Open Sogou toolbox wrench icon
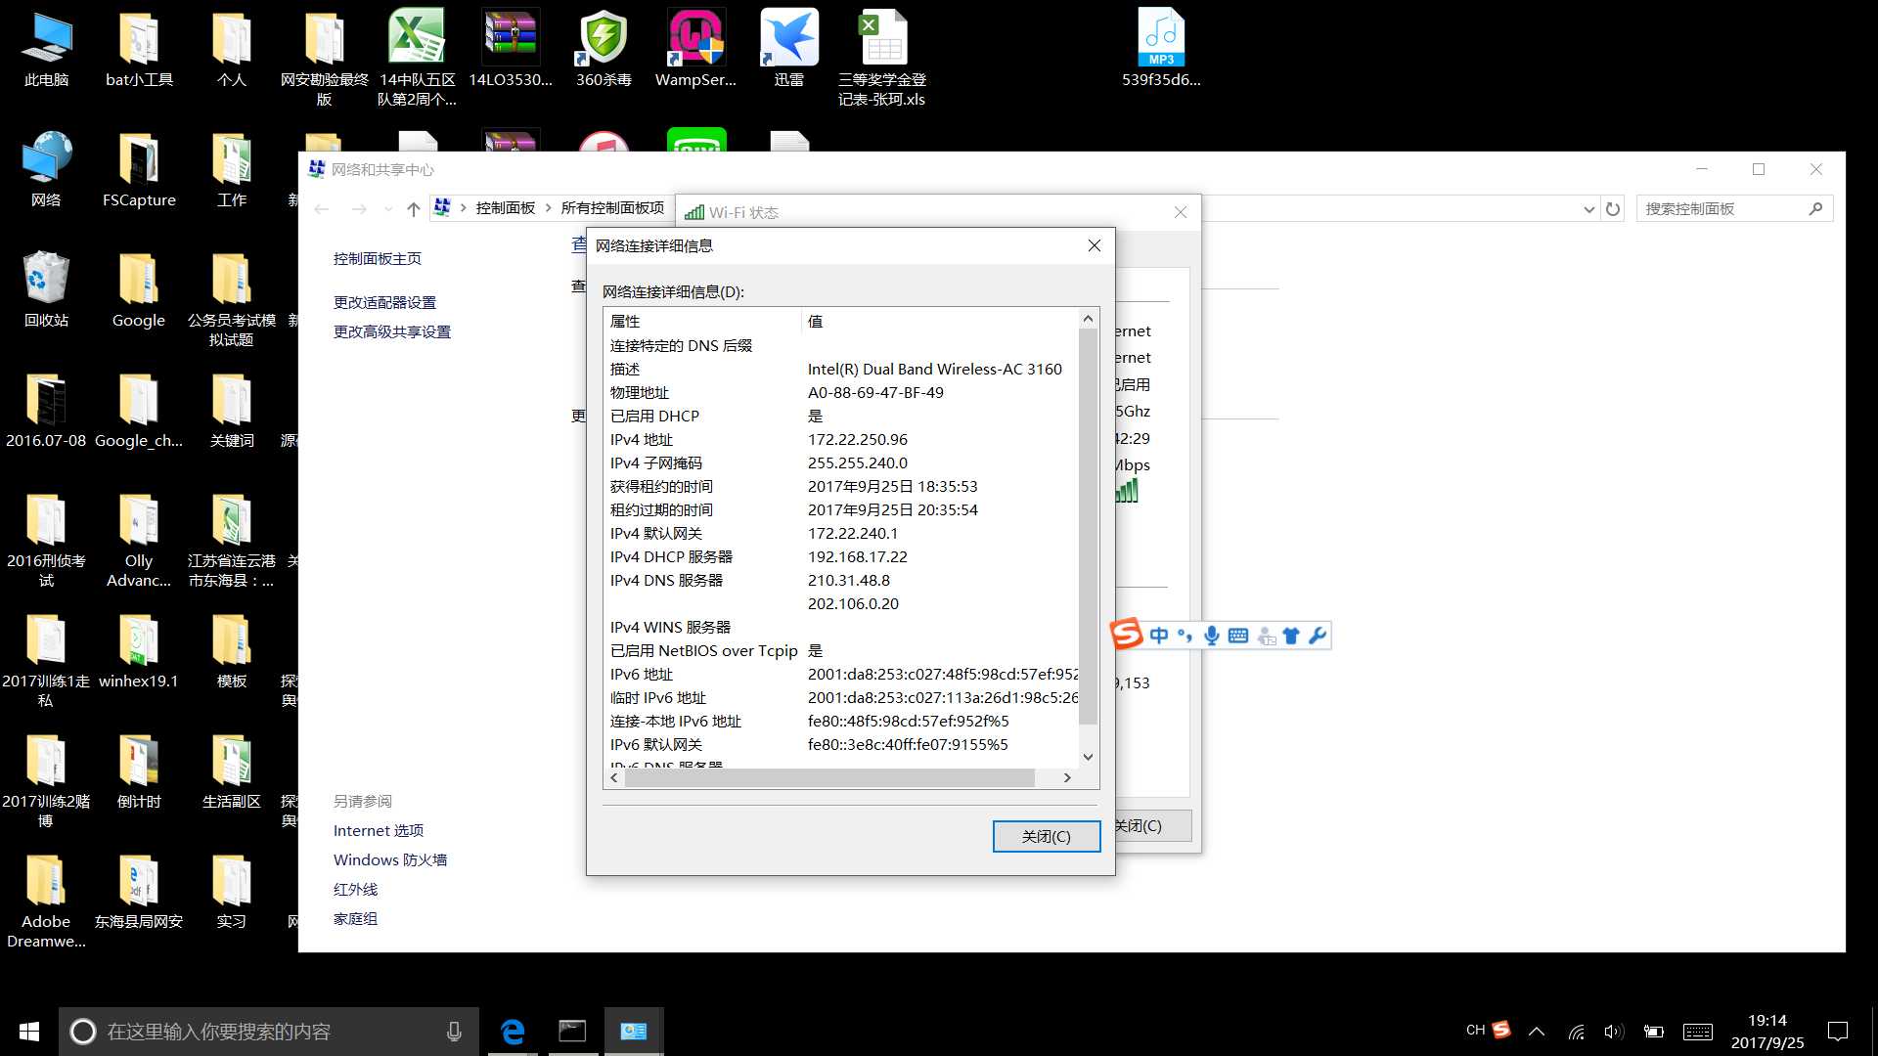This screenshot has width=1878, height=1056. [x=1318, y=636]
